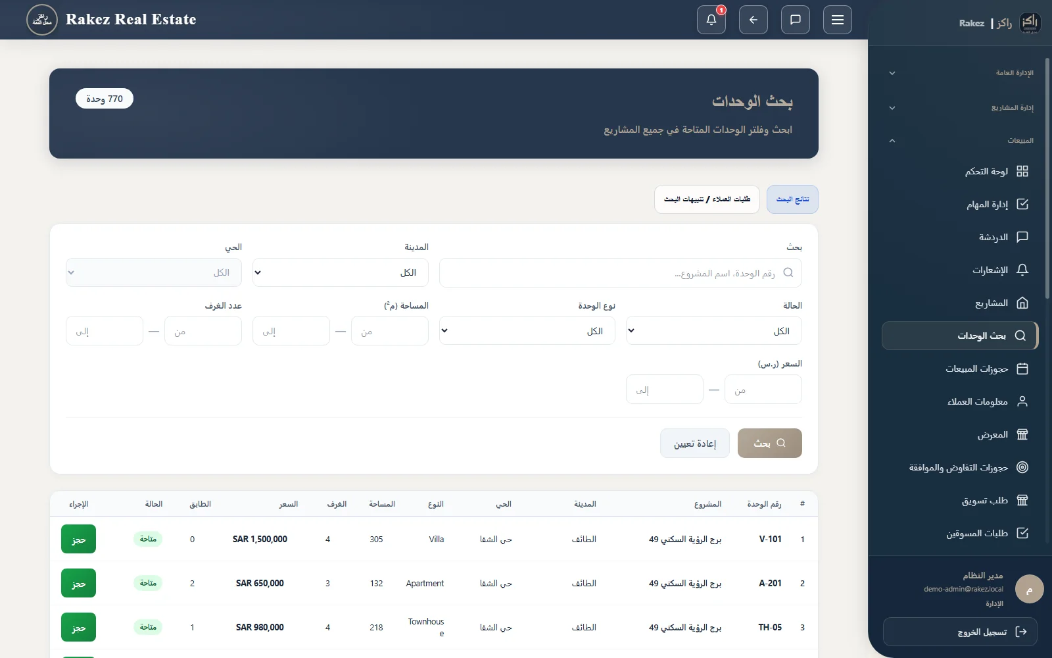1052x658 pixels.
Task: Click عدد الغرف maximum إلى field
Action: 105,331
